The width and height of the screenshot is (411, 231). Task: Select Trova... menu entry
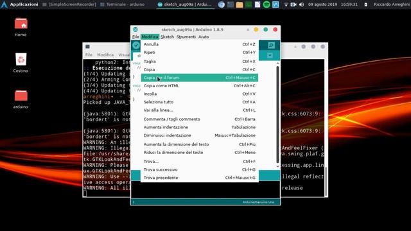coord(200,161)
